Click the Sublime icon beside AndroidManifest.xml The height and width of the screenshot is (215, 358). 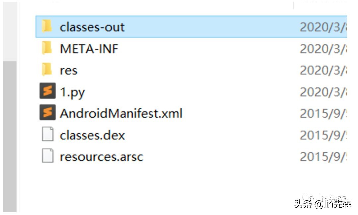tap(47, 113)
